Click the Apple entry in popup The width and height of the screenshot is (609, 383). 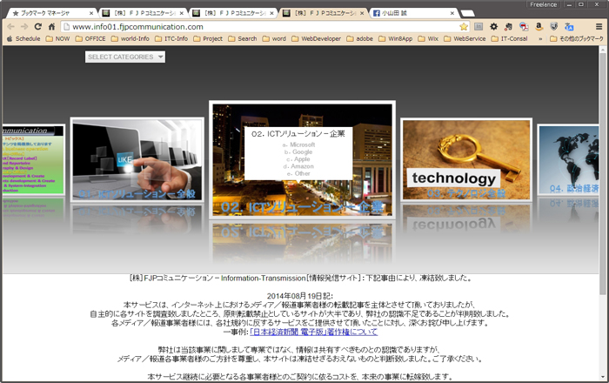tap(298, 159)
